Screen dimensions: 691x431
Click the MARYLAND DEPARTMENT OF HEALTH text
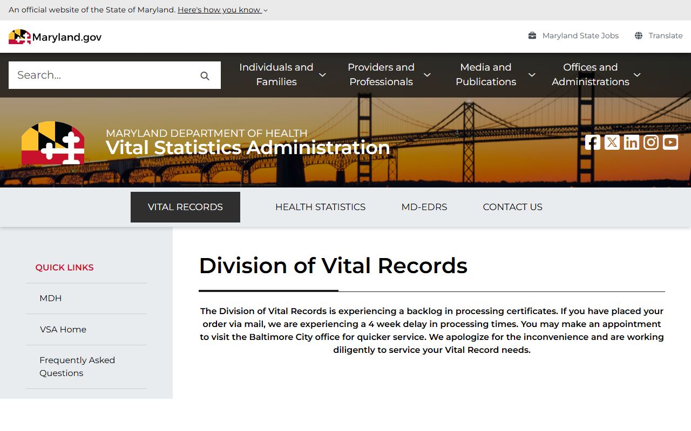(207, 133)
